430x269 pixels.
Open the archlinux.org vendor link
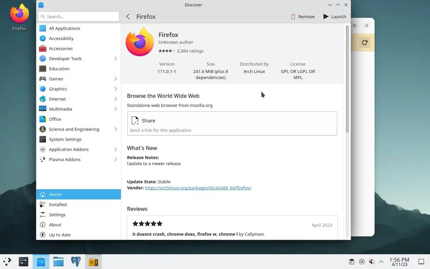(x=198, y=188)
